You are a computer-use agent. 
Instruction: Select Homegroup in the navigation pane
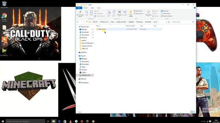[85, 83]
